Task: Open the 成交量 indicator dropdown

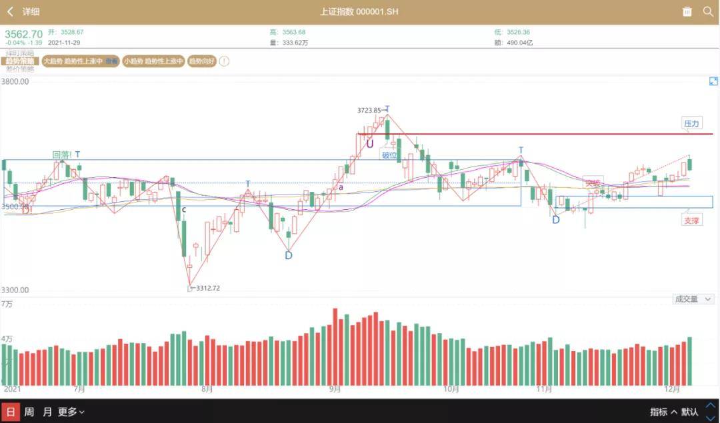Action: coord(693,298)
